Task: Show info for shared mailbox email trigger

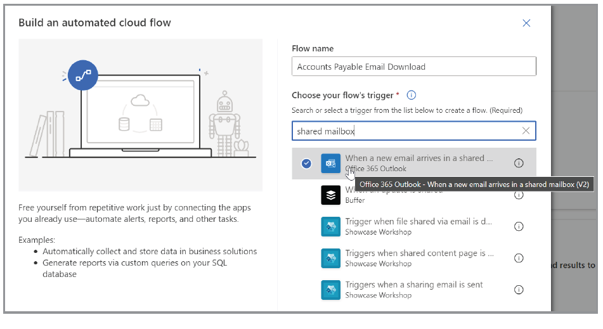Action: [x=519, y=164]
